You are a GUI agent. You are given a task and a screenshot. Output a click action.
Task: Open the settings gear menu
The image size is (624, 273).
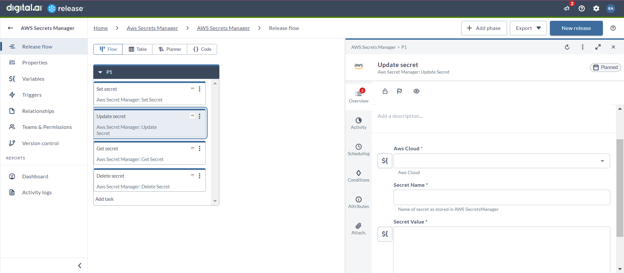click(x=596, y=8)
